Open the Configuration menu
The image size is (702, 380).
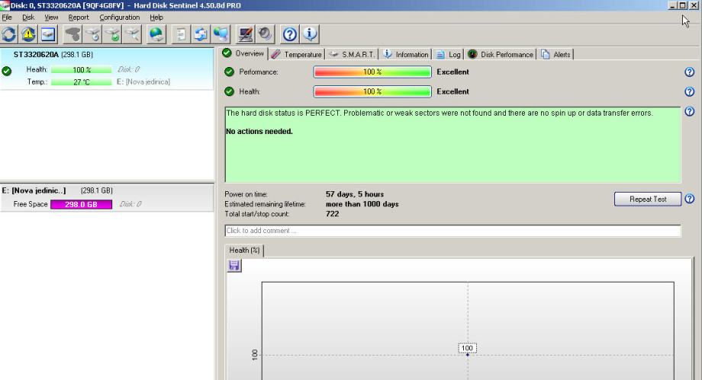120,18
